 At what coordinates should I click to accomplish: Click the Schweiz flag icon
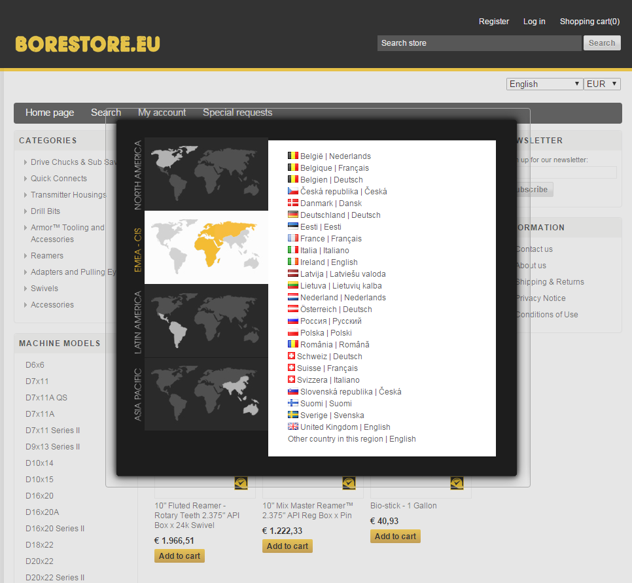click(x=291, y=356)
